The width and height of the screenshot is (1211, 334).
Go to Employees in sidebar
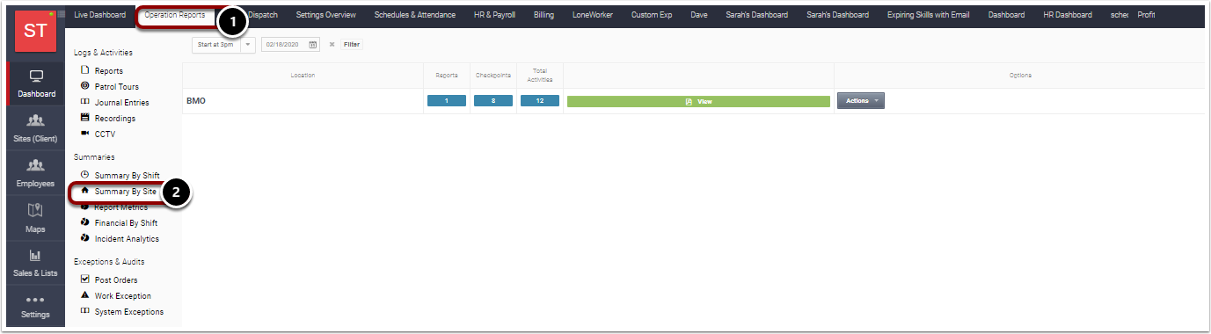click(x=36, y=173)
